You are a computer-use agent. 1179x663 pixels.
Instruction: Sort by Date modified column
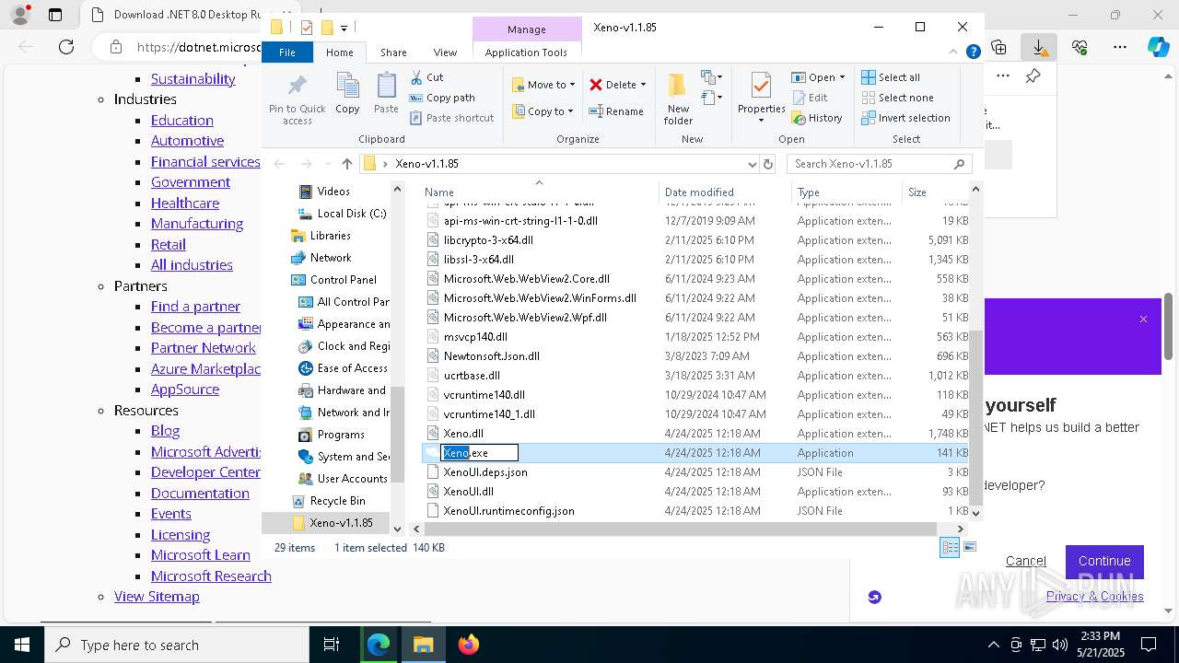[699, 192]
